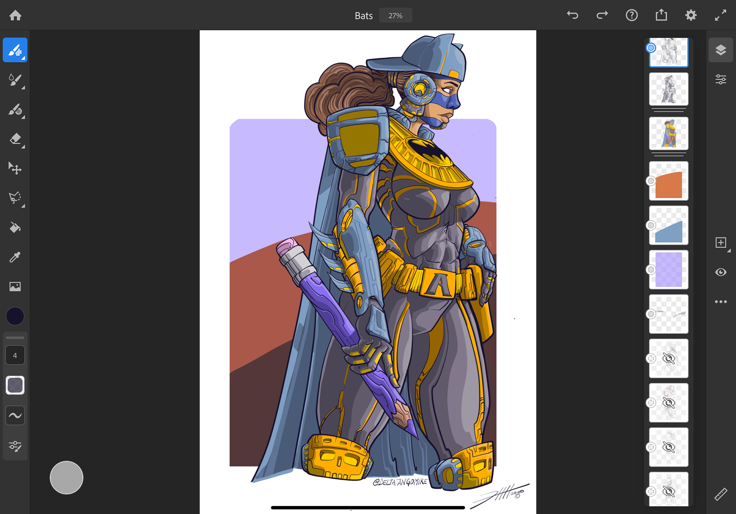Toggle visibility of the selected layer
This screenshot has width=736, height=514.
pos(721,272)
